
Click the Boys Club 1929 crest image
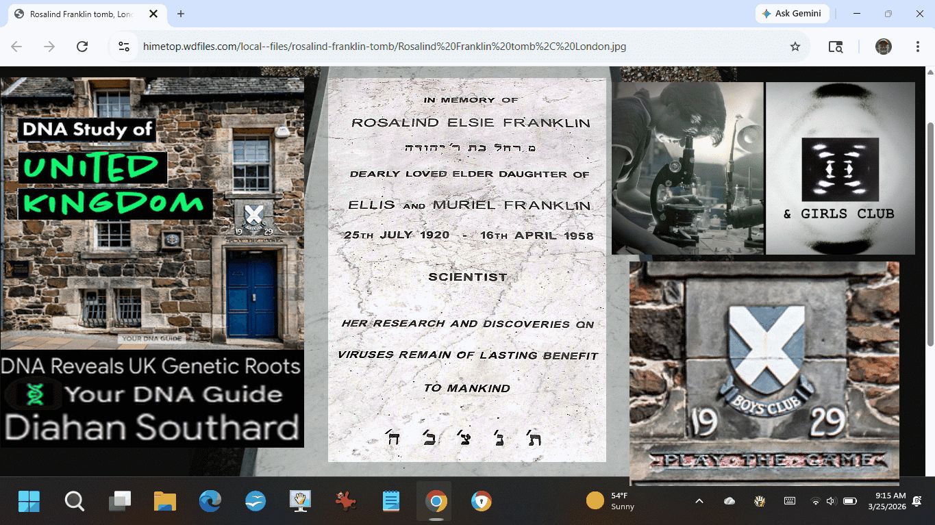[x=764, y=373]
